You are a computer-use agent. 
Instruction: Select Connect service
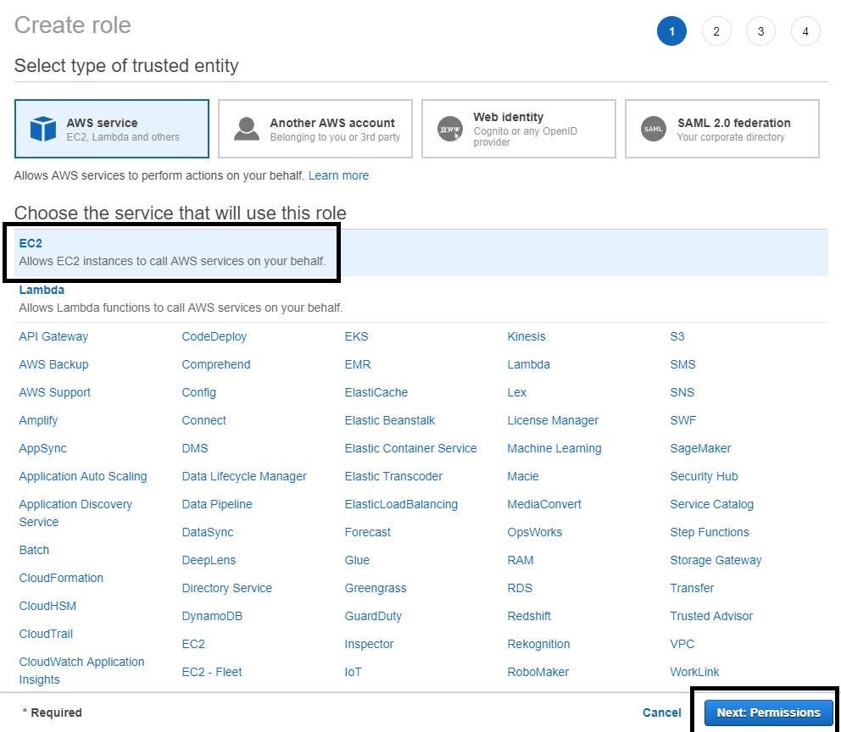click(x=203, y=420)
